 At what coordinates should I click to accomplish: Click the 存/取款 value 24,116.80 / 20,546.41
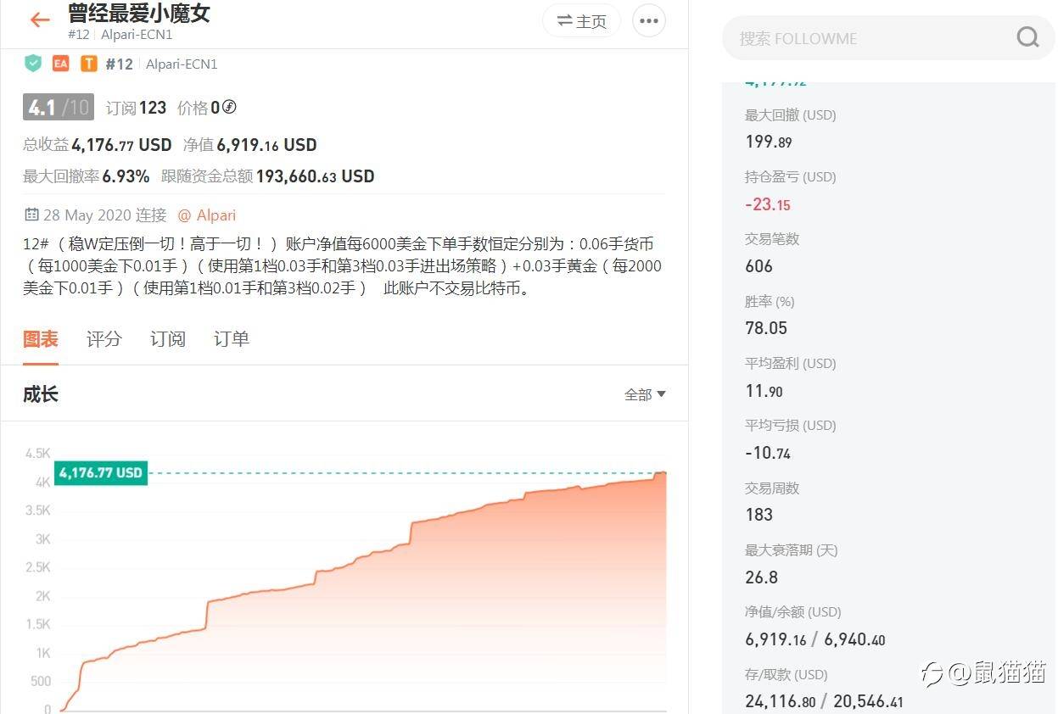[824, 701]
